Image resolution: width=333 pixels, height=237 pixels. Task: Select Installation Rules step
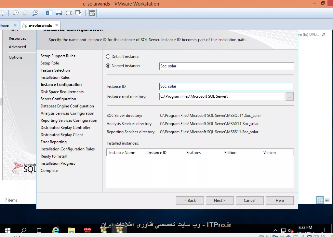pos(55,77)
